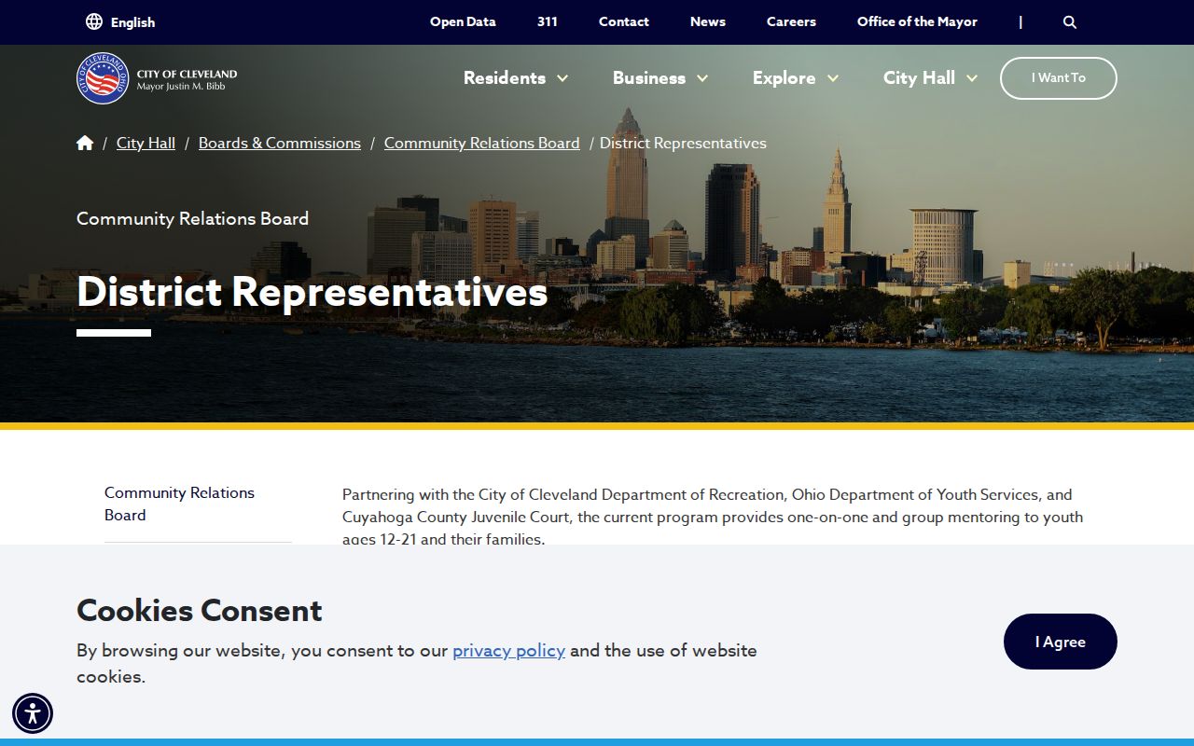The width and height of the screenshot is (1194, 746).
Task: Open the language globe icon
Action: click(94, 21)
